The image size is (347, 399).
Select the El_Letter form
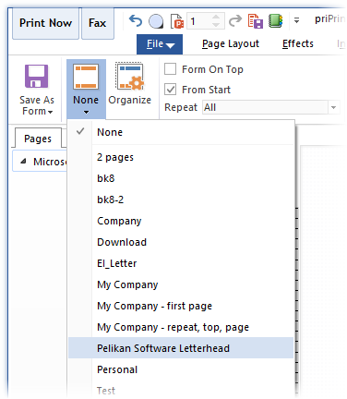[x=181, y=263]
